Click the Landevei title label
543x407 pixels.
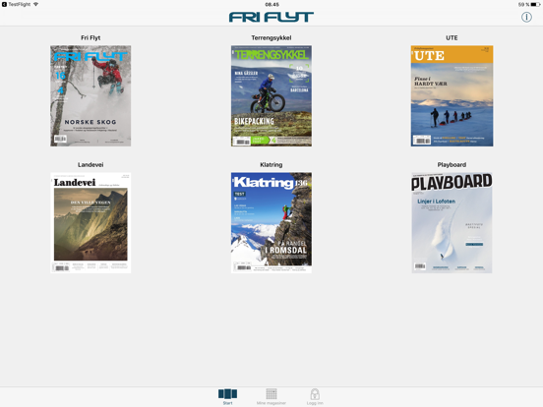click(90, 165)
